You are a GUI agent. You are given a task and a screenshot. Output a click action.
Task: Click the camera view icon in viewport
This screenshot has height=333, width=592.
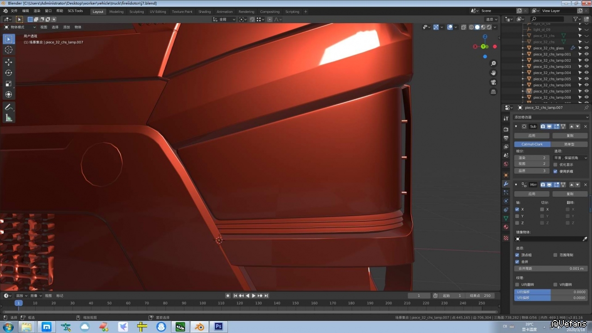tap(494, 82)
